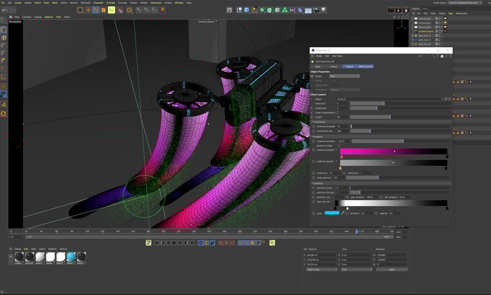Select the Move tool
491x295 pixels.
(88, 10)
